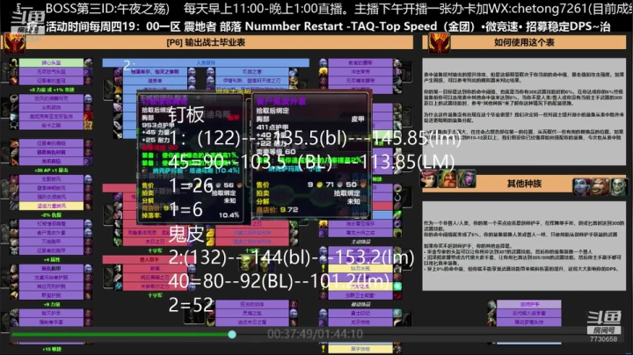This screenshot has width=633, height=355.
Task: Click enchant label +15 敏捷
Action: point(51,350)
